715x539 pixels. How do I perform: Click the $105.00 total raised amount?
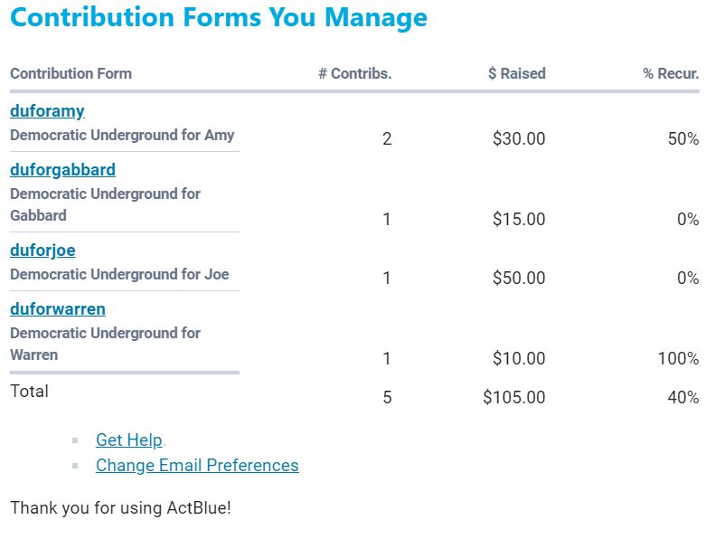[x=514, y=398]
